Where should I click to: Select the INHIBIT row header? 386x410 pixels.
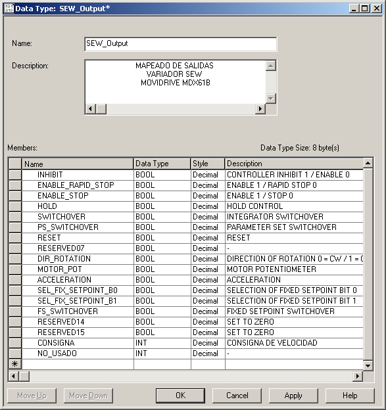(x=15, y=175)
